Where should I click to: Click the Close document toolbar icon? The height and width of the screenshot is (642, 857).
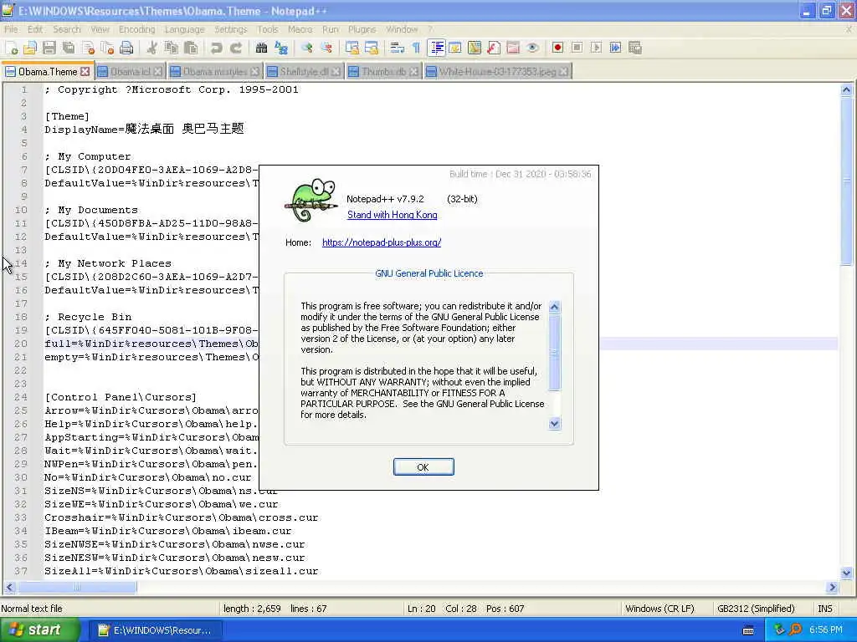click(x=88, y=48)
